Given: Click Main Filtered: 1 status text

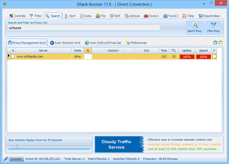Looking at the screenshot, I should (x=99, y=159).
